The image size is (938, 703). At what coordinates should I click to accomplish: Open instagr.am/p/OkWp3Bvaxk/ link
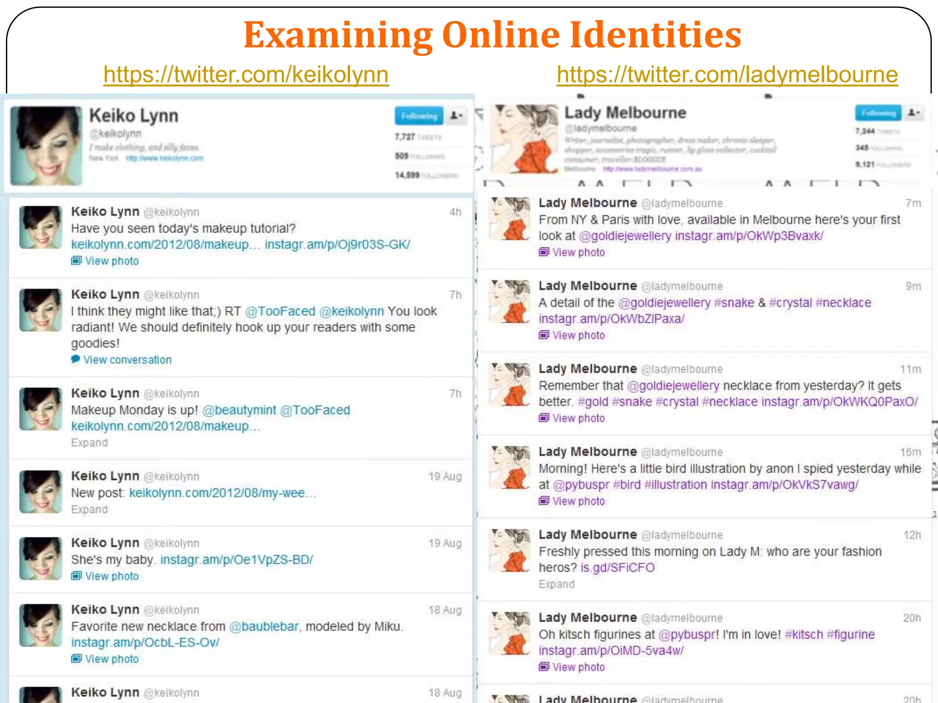click(x=749, y=236)
